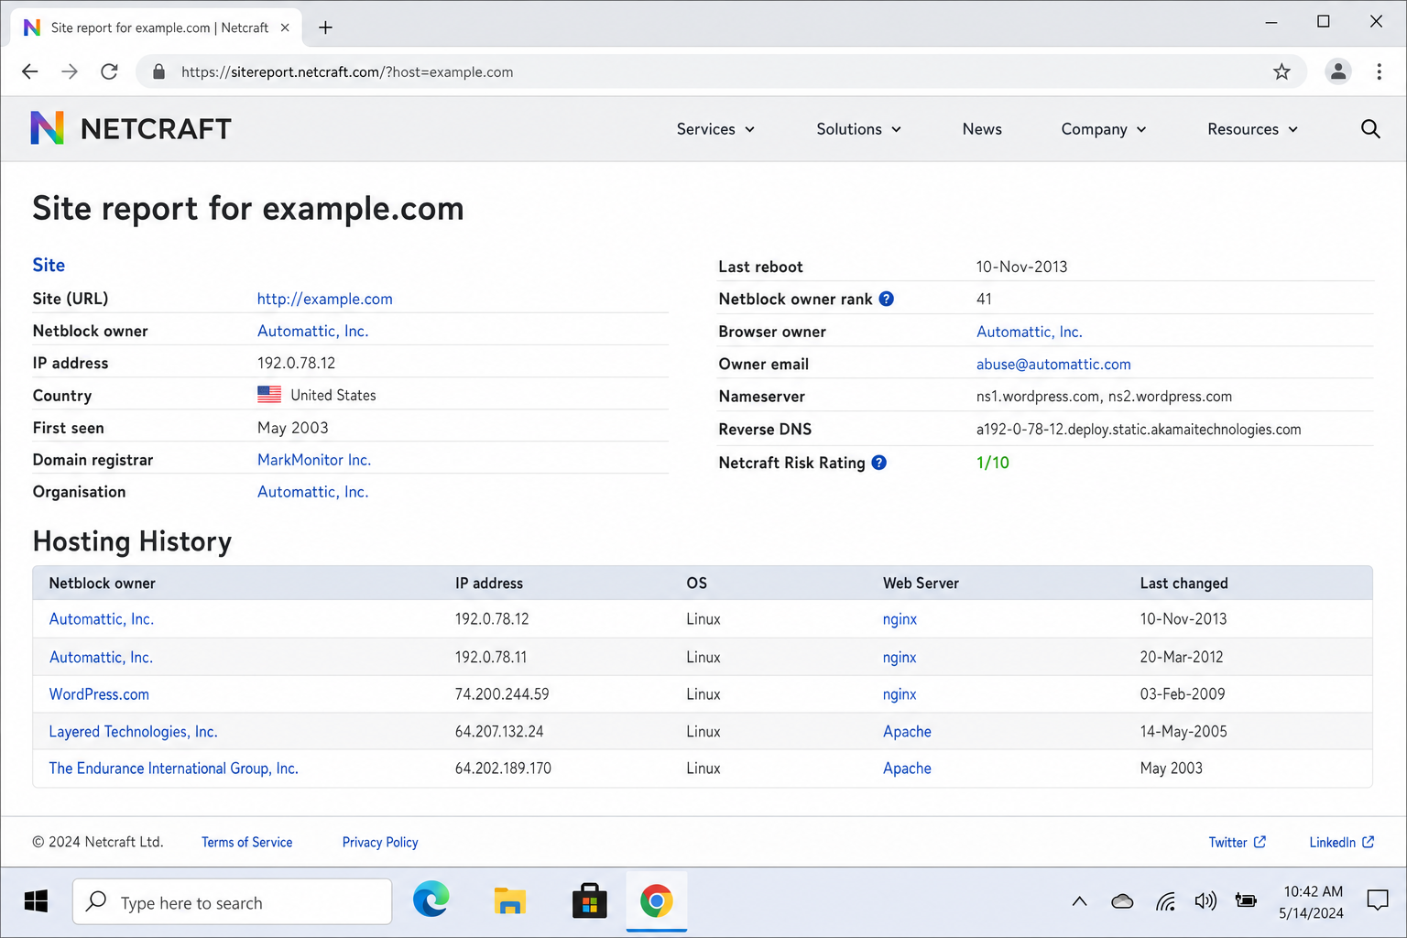This screenshot has width=1407, height=938.
Task: Click the browser address bar URL
Action: click(x=347, y=71)
